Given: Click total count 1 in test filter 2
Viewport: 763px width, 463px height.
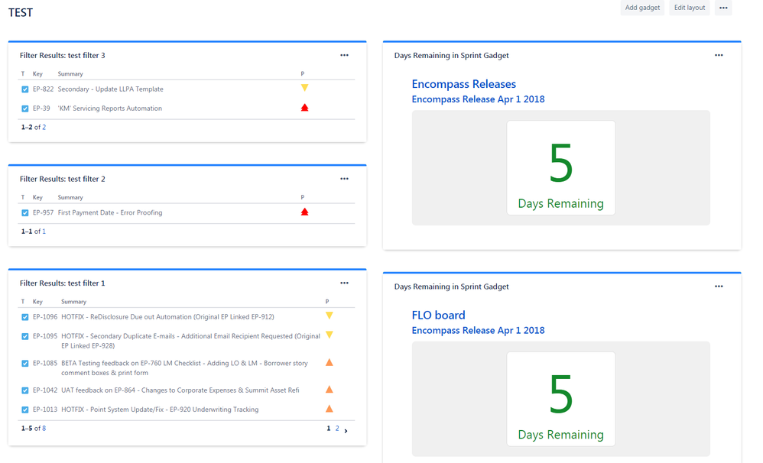Looking at the screenshot, I should pyautogui.click(x=44, y=231).
